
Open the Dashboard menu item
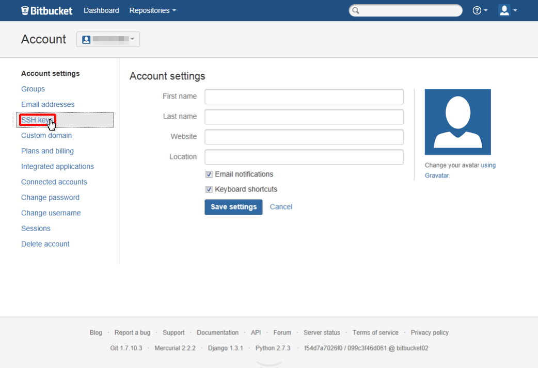101,10
